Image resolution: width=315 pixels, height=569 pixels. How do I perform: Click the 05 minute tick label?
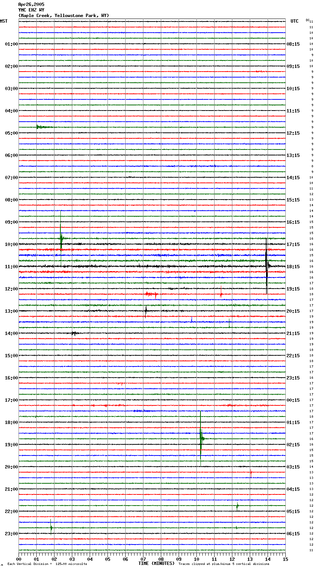107,559
